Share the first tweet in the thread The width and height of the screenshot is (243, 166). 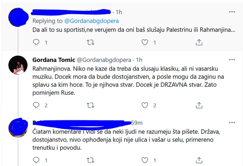coord(199,42)
